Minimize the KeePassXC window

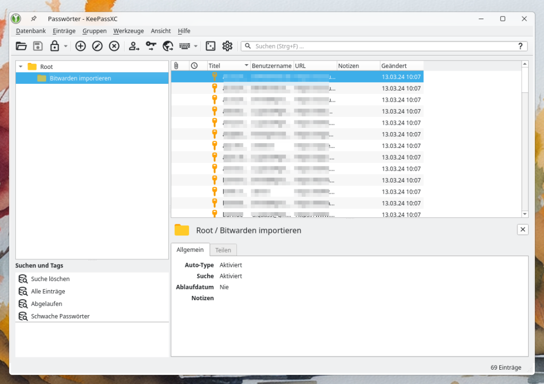tap(481, 19)
